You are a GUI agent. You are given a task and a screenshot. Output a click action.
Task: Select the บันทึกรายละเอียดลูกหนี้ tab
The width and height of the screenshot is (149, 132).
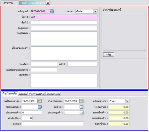33,3
